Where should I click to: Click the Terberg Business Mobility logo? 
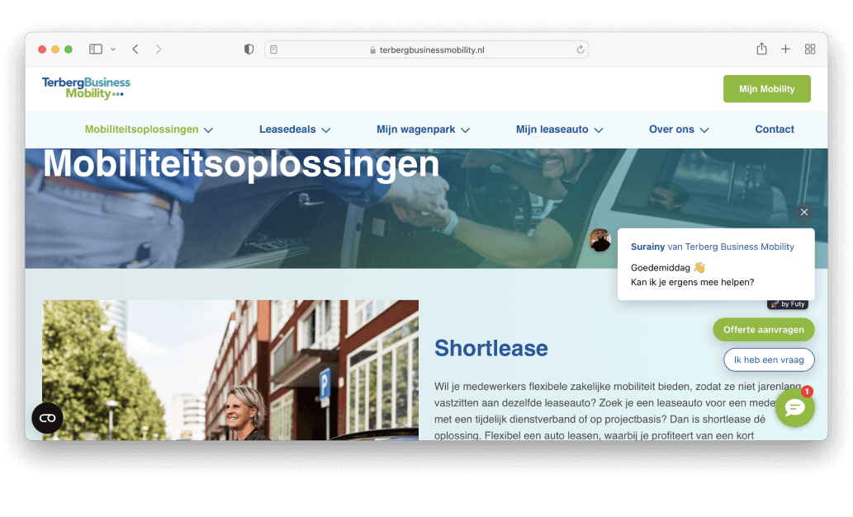pyautogui.click(x=86, y=87)
